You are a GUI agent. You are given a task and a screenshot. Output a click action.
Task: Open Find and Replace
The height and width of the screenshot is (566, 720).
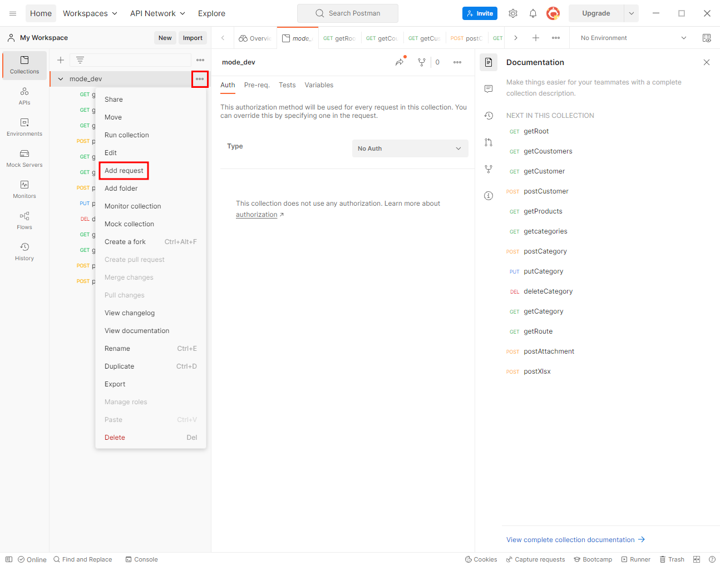click(82, 559)
